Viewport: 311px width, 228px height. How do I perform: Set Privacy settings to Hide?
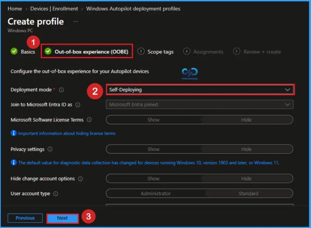pyautogui.click(x=246, y=149)
